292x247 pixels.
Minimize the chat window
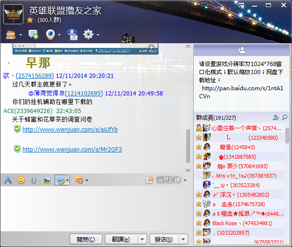click(x=255, y=6)
